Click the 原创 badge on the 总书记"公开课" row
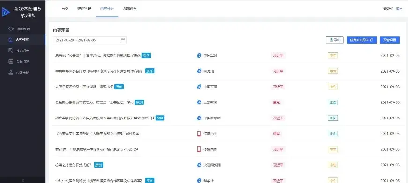Image resolution: width=408 pixels, height=183 pixels. point(147,55)
